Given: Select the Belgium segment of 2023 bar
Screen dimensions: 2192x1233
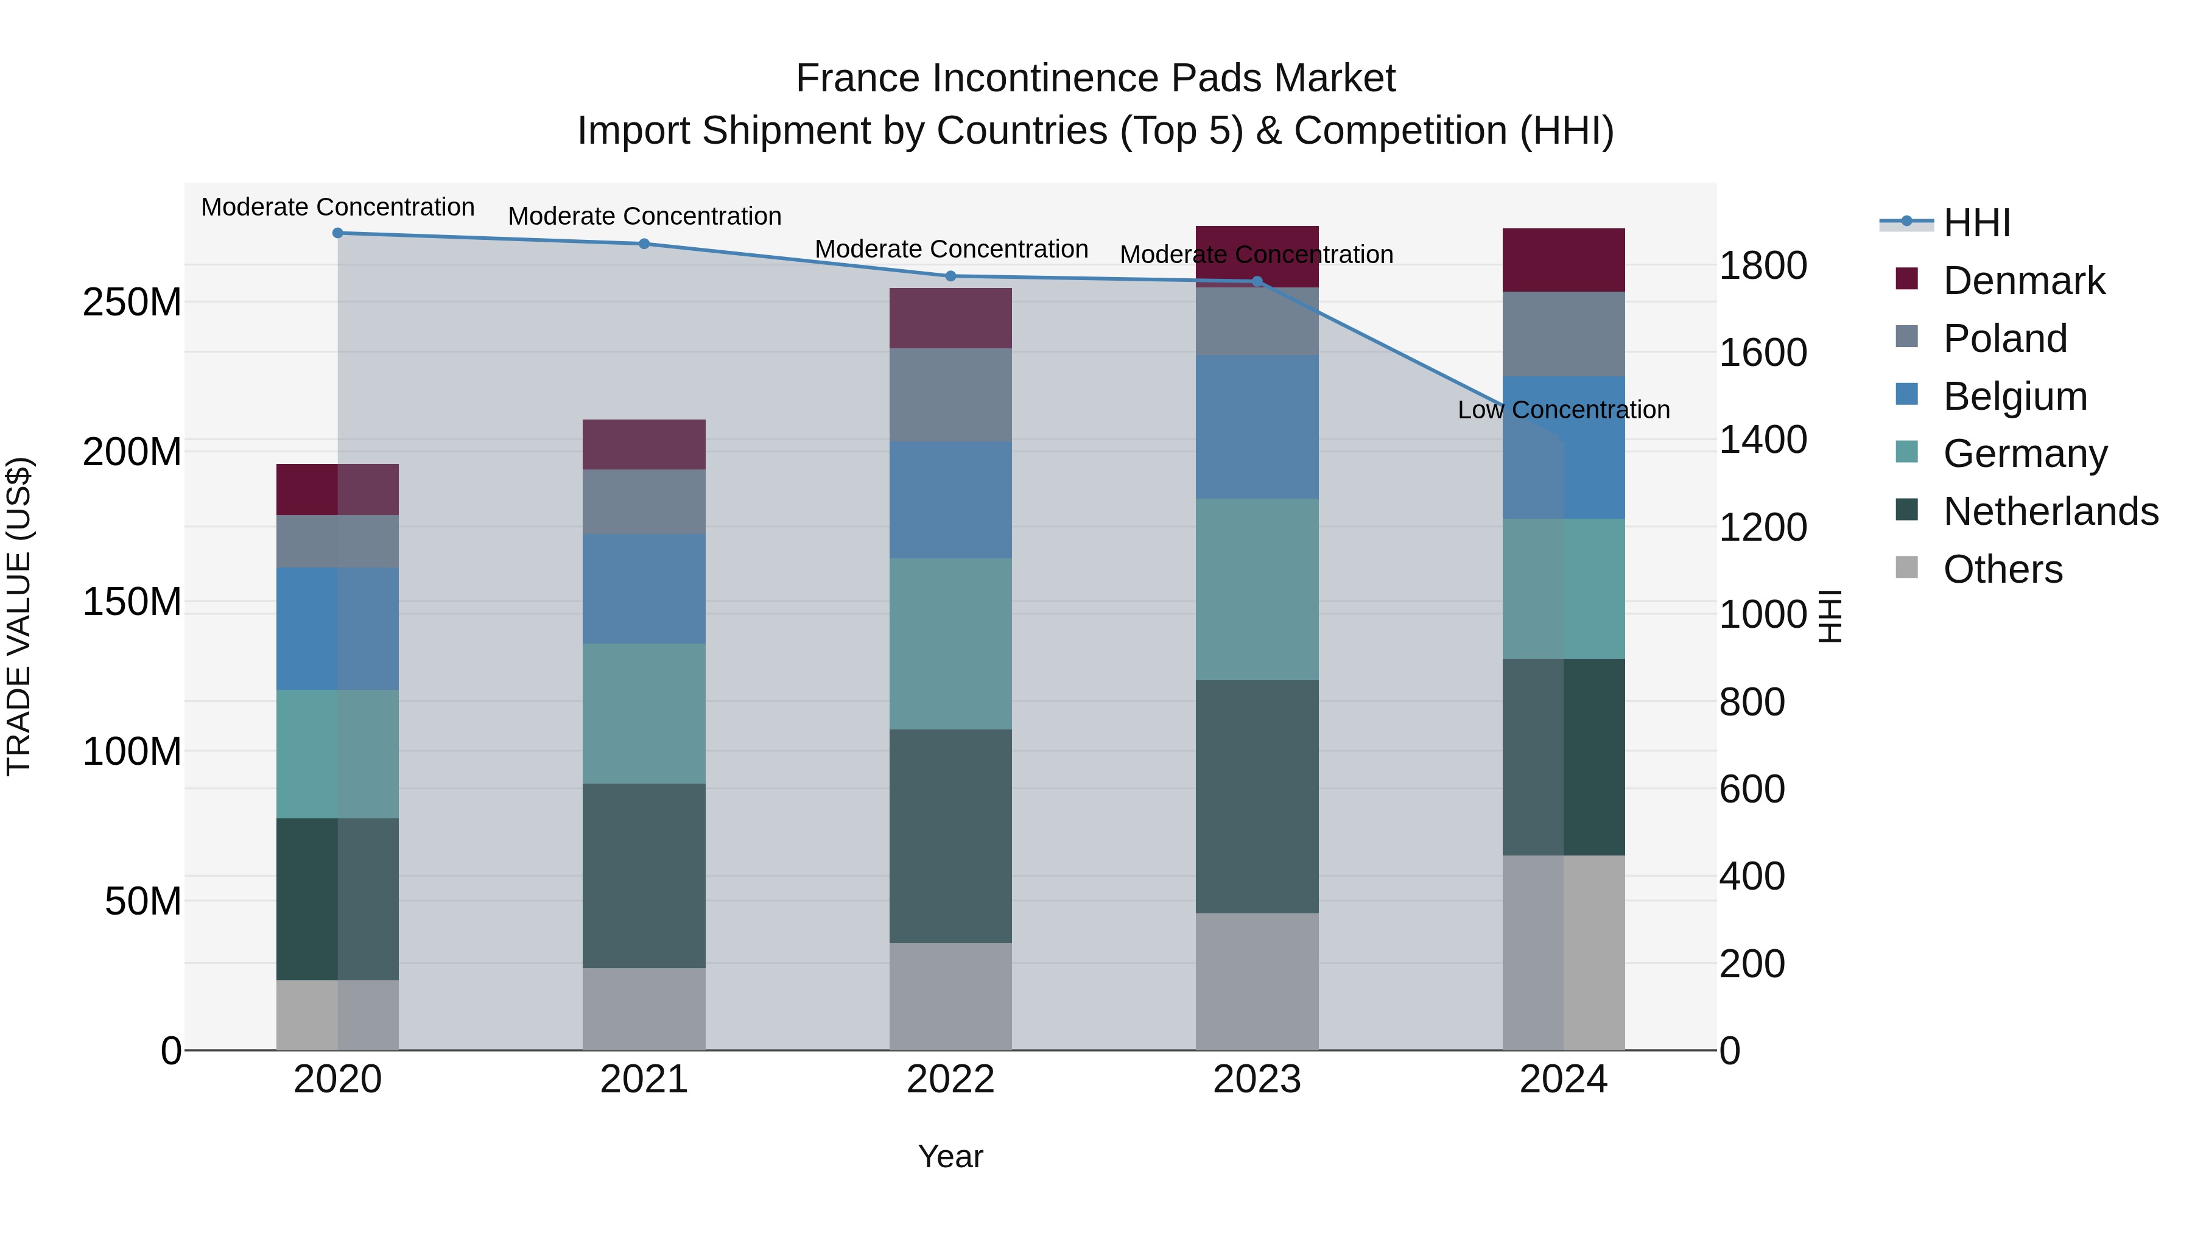Looking at the screenshot, I should [x=1258, y=427].
